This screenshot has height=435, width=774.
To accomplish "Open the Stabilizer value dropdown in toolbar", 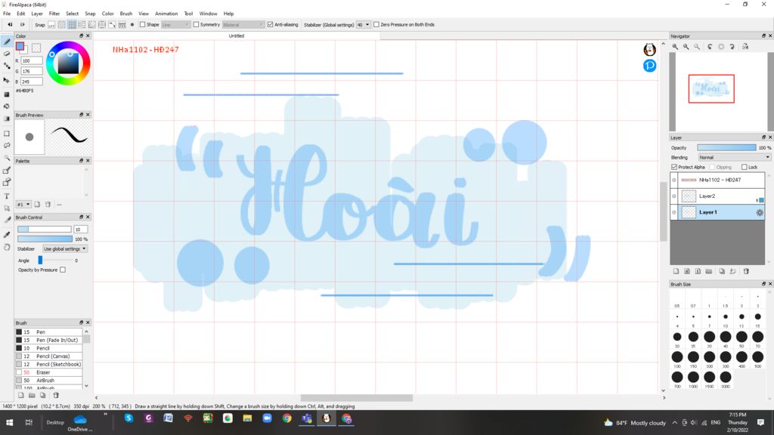I will coord(364,25).
